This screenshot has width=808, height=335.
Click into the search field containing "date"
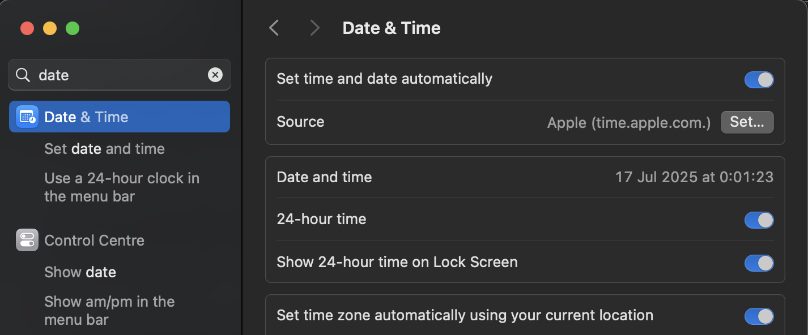(119, 75)
